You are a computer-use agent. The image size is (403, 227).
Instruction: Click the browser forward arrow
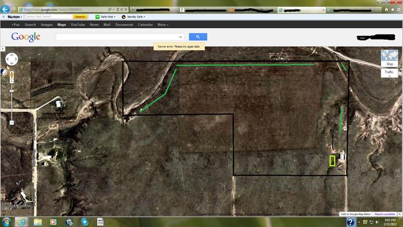pos(13,10)
